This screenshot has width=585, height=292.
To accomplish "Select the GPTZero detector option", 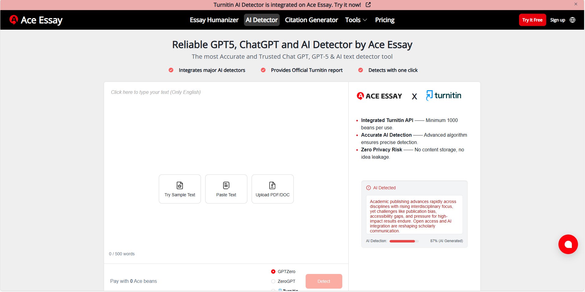I will [273, 272].
